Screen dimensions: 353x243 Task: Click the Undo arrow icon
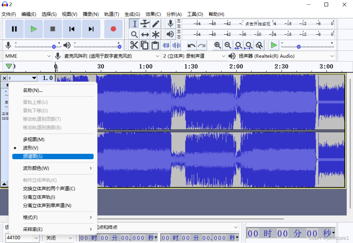point(191,46)
